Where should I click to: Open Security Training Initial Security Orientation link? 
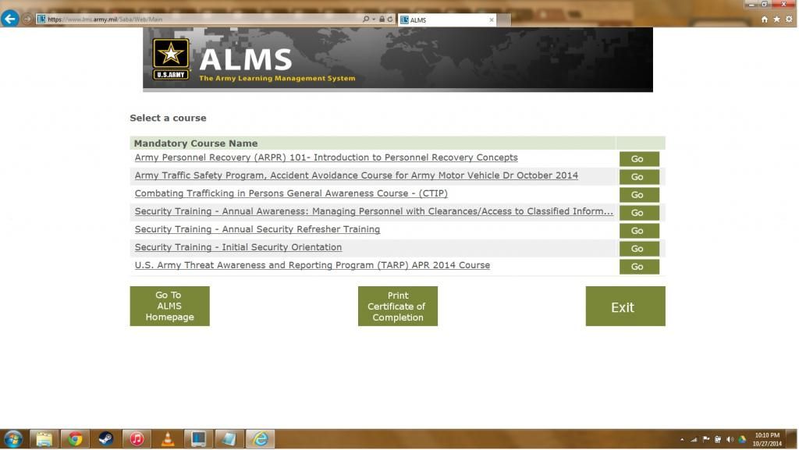(238, 247)
